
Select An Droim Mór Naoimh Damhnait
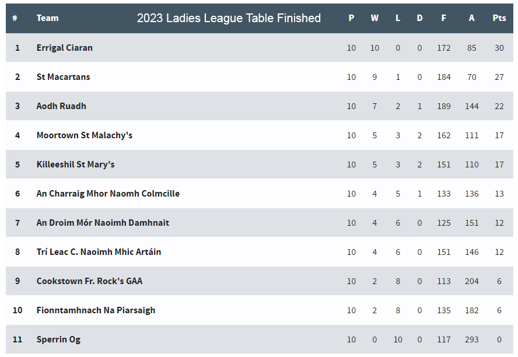[x=103, y=223]
